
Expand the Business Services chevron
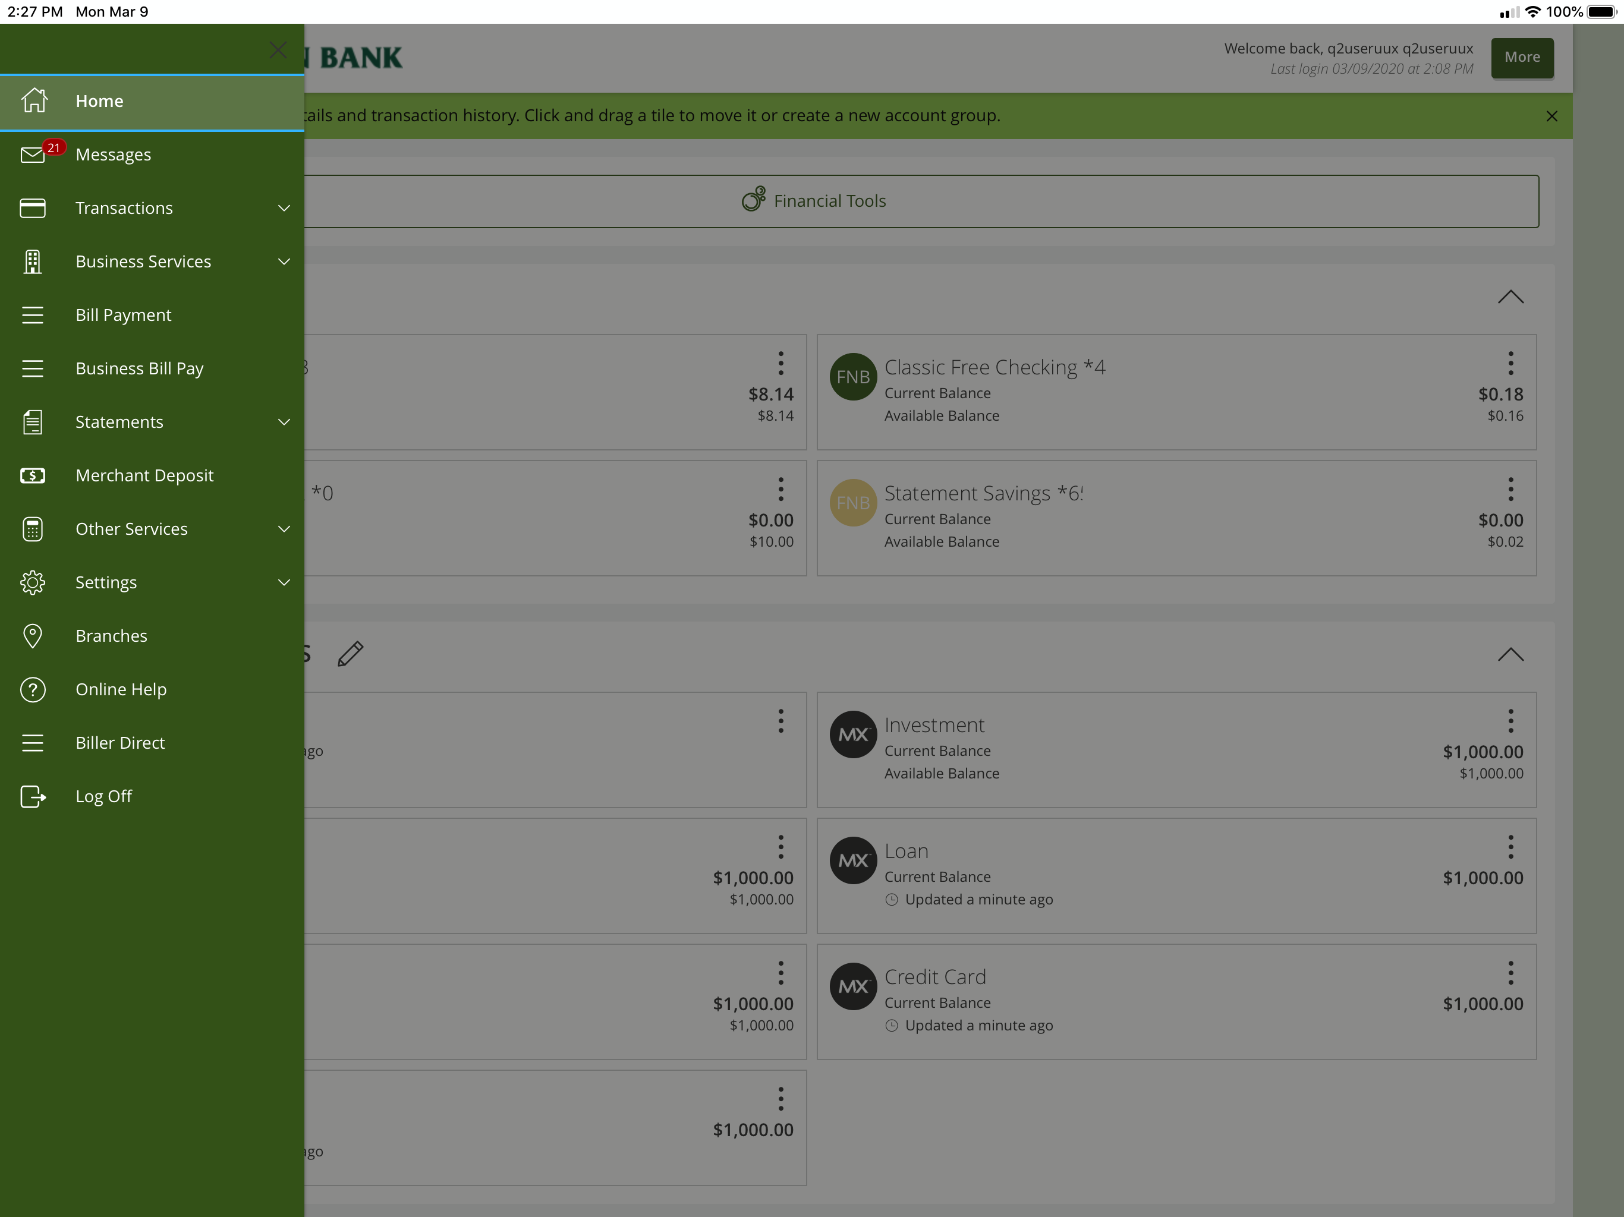(284, 262)
